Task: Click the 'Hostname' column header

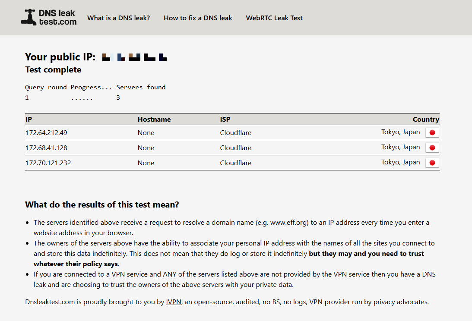Action: click(154, 120)
